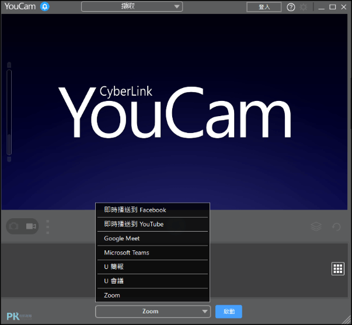352x325 pixels.
Task: Select U 簡報 in the list
Action: [x=153, y=267]
